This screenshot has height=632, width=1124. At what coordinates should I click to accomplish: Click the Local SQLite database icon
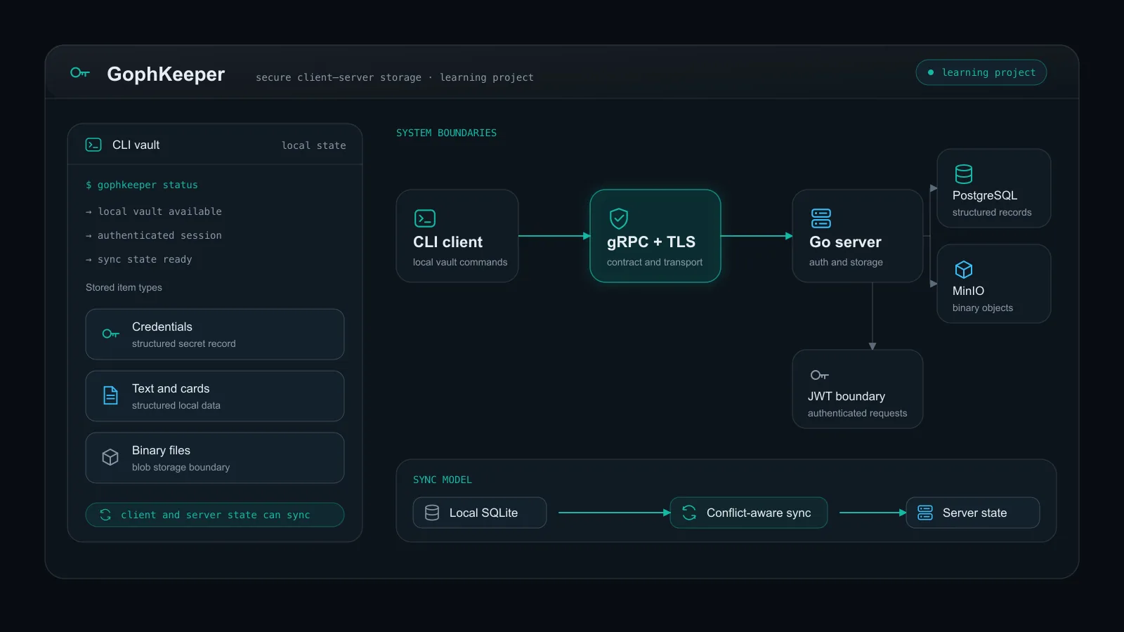point(432,513)
